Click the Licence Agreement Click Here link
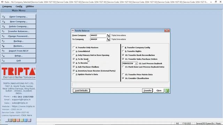 click(x=26, y=115)
